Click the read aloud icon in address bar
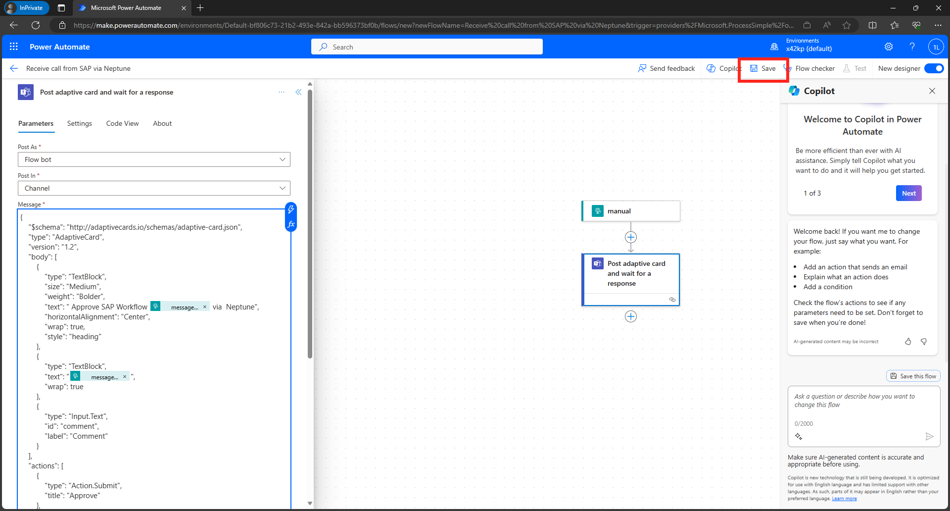 pos(827,25)
